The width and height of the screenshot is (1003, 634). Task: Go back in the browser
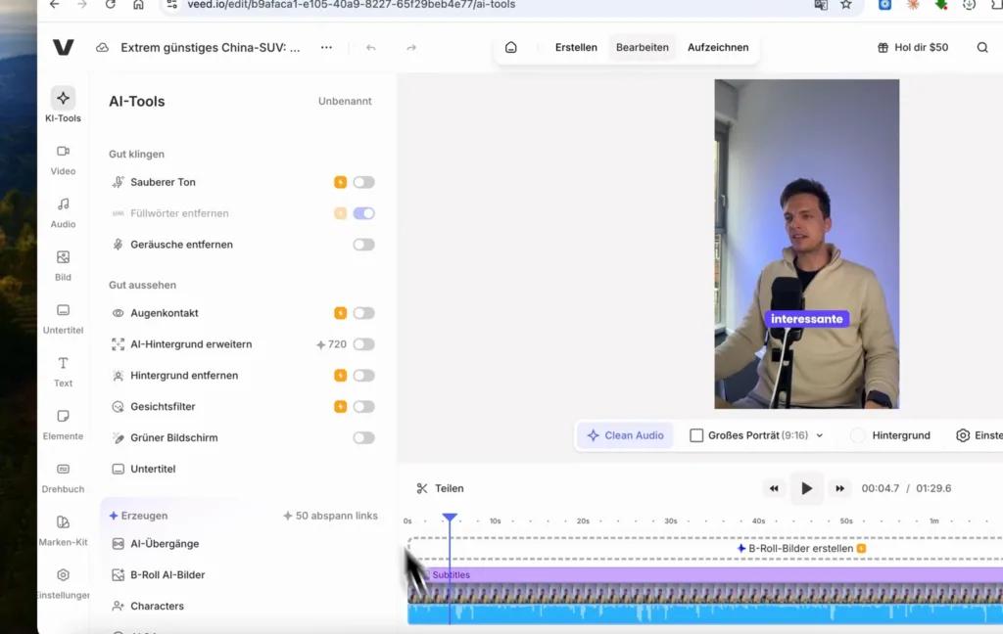click(55, 5)
